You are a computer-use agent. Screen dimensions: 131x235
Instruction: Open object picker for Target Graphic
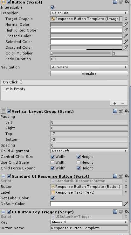(x=126, y=19)
